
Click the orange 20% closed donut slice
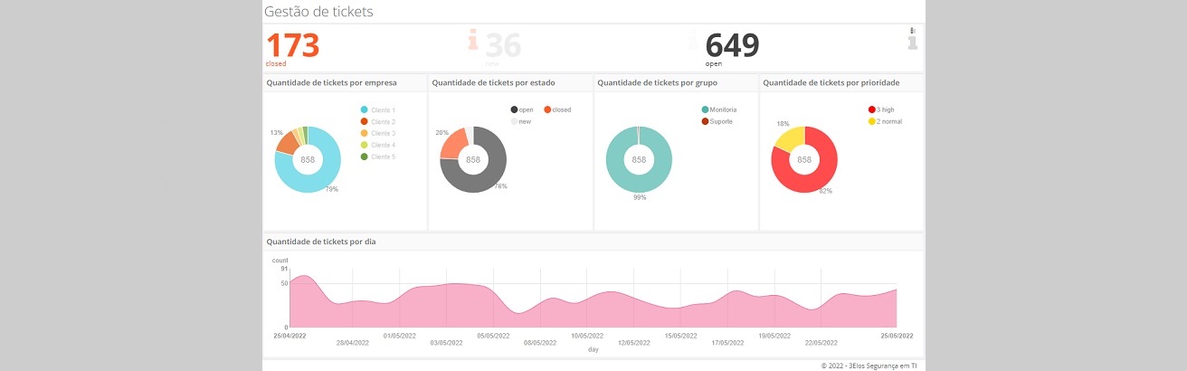tap(453, 143)
